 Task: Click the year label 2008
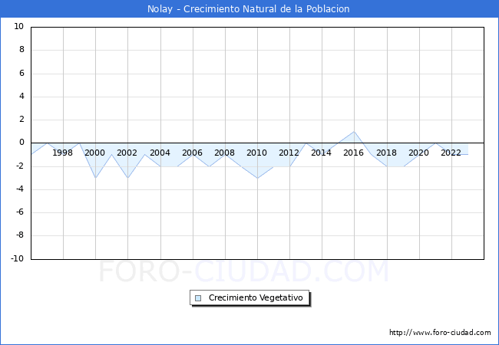224,153
